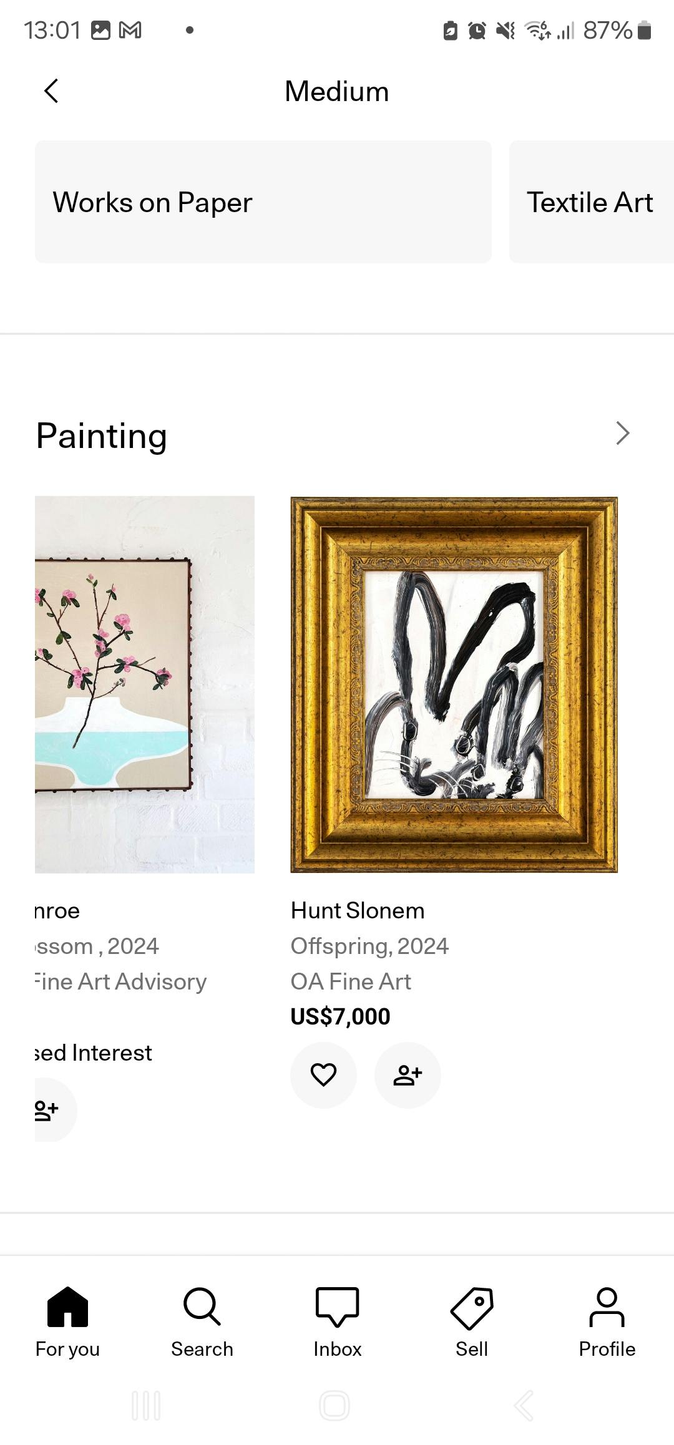
Task: View the Hunt Slonem bunny painting image
Action: click(x=454, y=684)
